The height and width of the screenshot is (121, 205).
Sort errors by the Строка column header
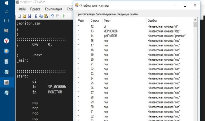coord(95,21)
